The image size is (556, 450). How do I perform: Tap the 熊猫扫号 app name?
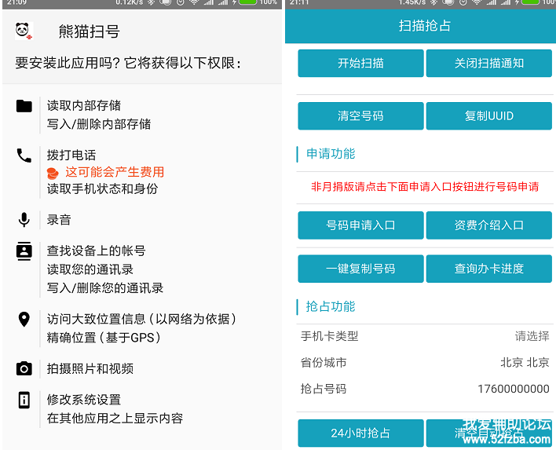pyautogui.click(x=89, y=31)
